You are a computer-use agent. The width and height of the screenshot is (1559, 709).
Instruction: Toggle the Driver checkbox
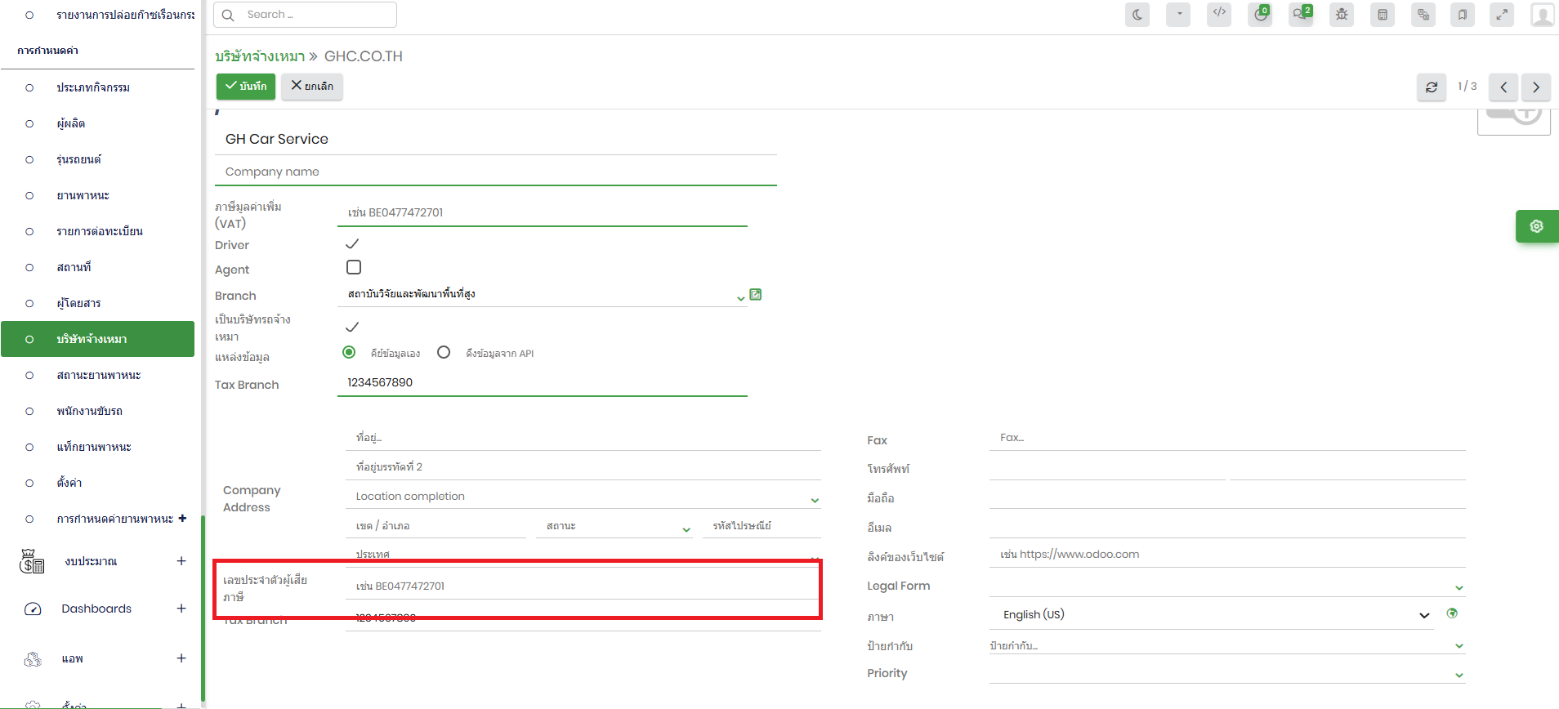(352, 243)
